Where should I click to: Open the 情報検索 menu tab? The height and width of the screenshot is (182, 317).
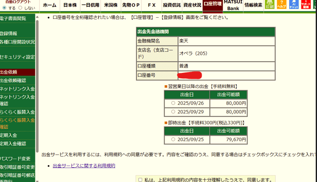pyautogui.click(x=253, y=5)
